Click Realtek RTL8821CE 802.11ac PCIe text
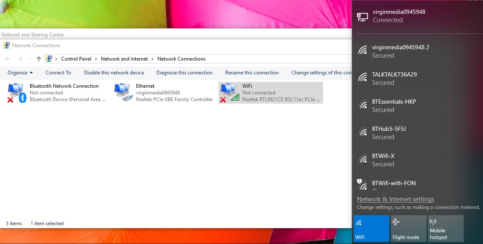 281,99
